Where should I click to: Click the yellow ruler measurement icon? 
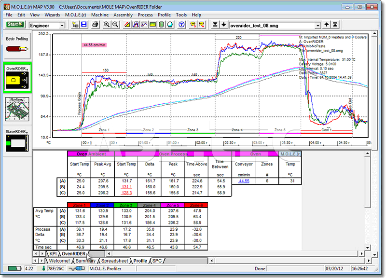pyautogui.click(x=152, y=25)
